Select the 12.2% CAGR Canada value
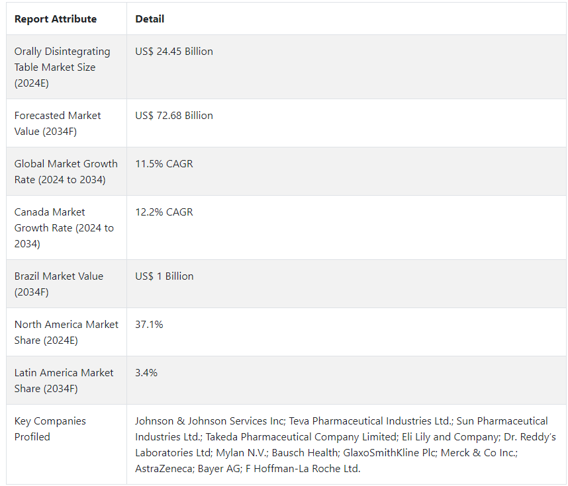This screenshot has height=486, width=568. pos(164,212)
